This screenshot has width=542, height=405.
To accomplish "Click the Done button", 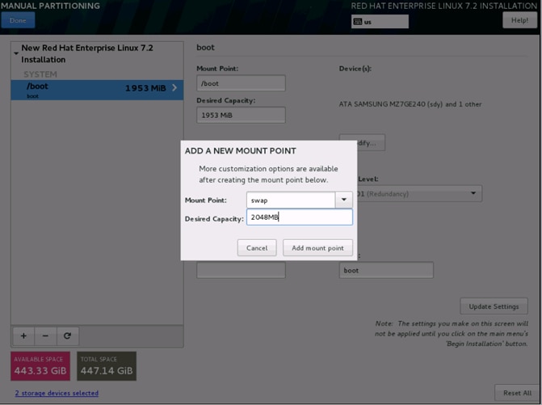I will (x=18, y=20).
